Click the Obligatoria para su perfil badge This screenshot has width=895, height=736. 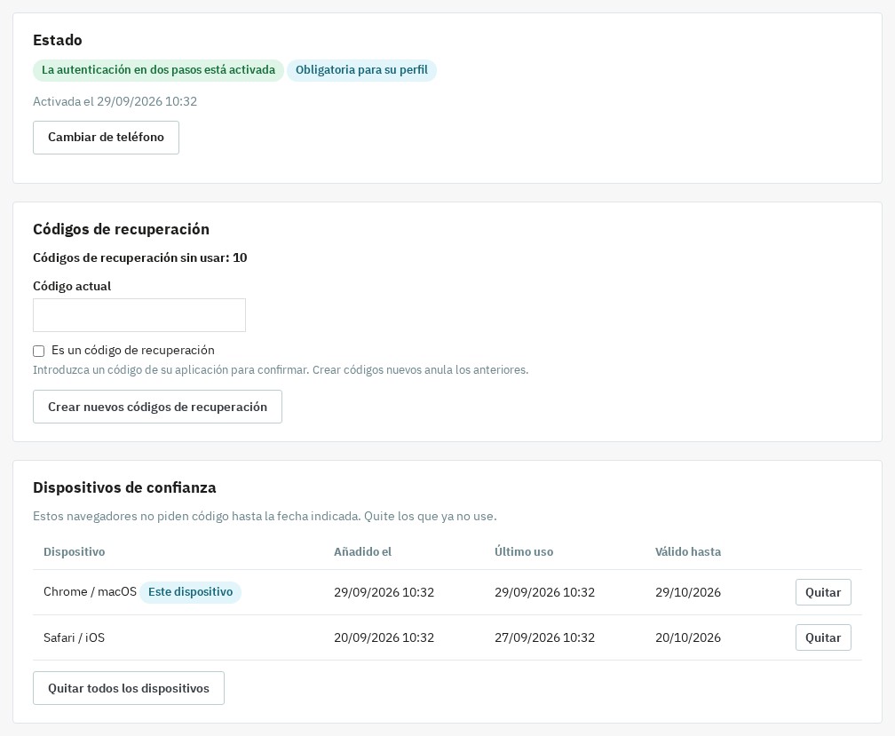tap(361, 70)
